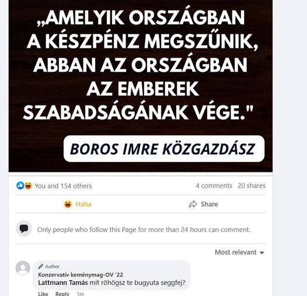Viewport: 307px width, 296px height.
Task: Reply to the Konzervatív keménymag comment
Action: click(62, 294)
